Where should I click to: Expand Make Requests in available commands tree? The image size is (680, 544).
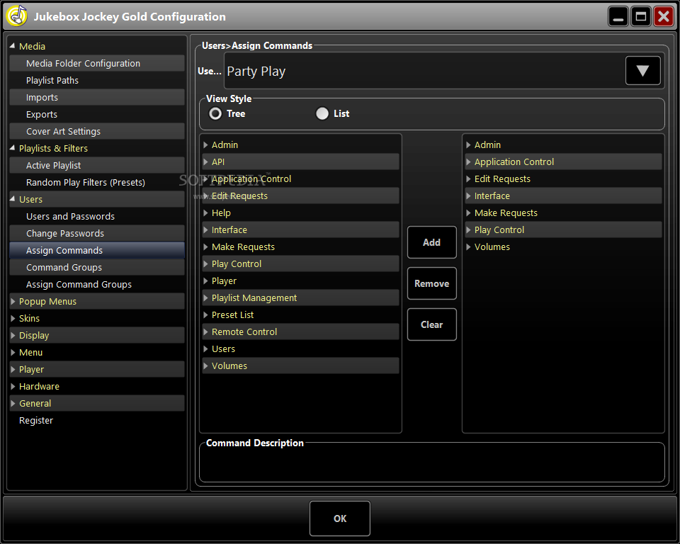(x=205, y=246)
